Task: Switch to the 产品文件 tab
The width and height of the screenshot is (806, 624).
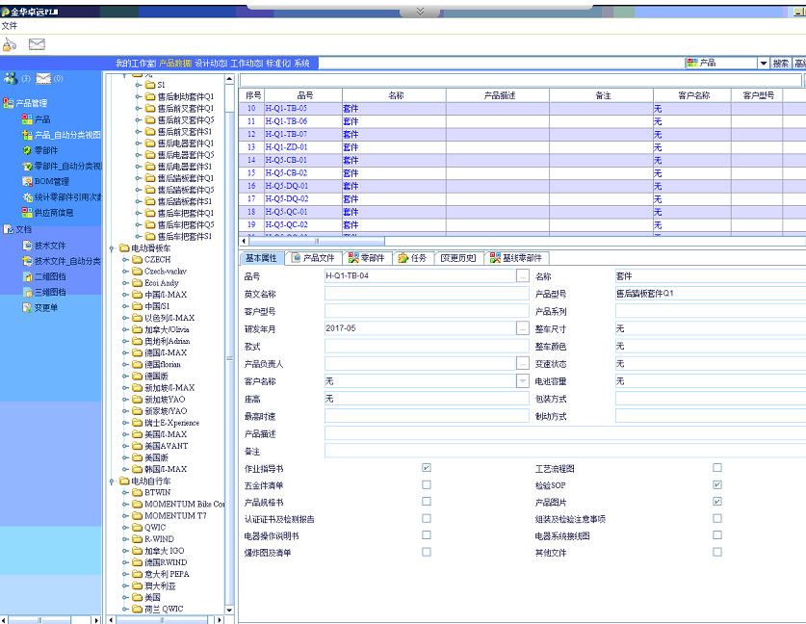Action: (x=313, y=258)
